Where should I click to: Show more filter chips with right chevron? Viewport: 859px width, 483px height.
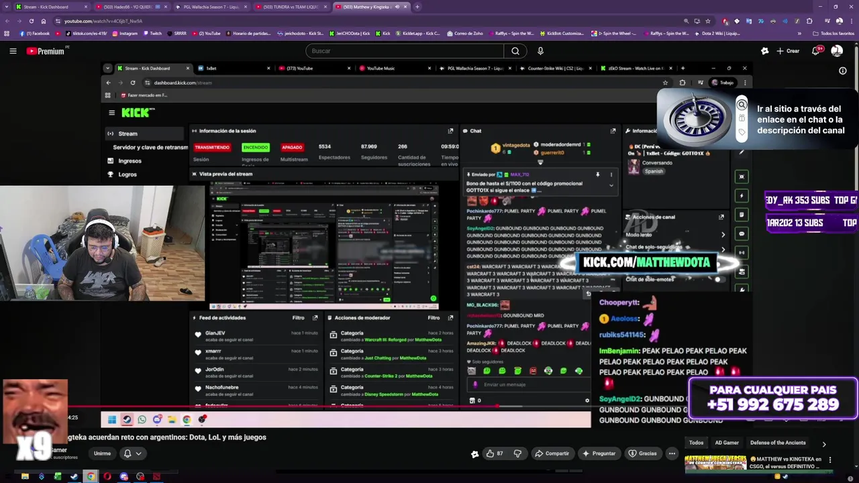[824, 443]
